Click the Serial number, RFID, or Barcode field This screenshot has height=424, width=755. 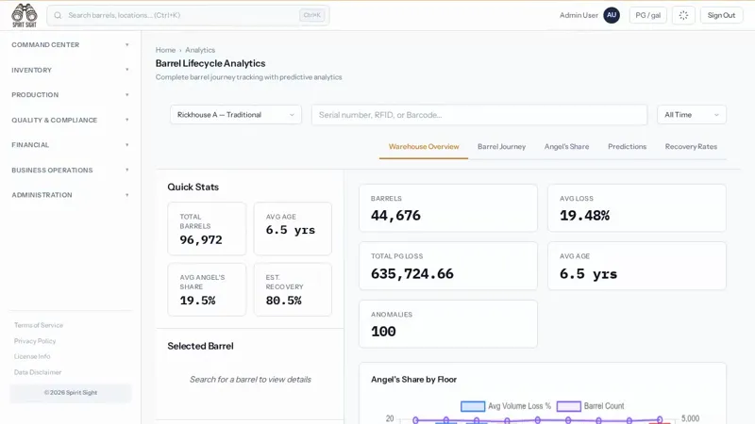(479, 115)
